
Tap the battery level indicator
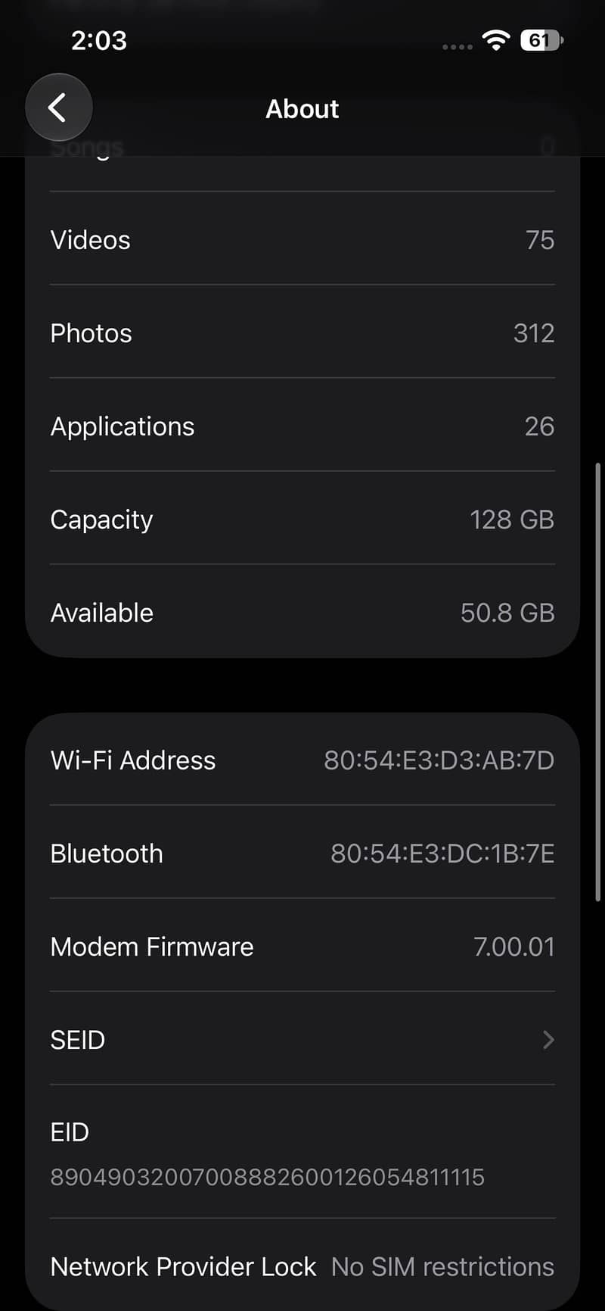coord(541,40)
